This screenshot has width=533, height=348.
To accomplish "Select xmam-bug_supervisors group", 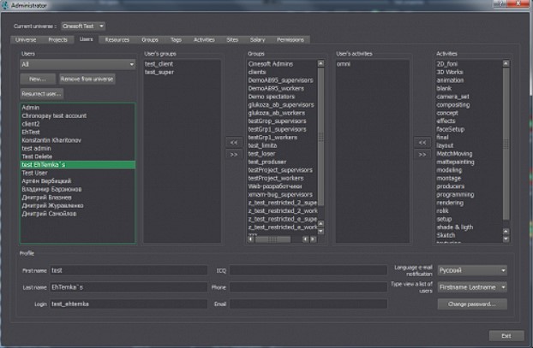I will point(282,194).
